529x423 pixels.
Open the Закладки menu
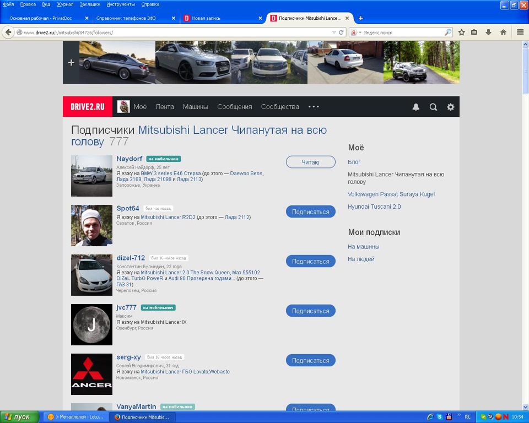[x=90, y=4]
